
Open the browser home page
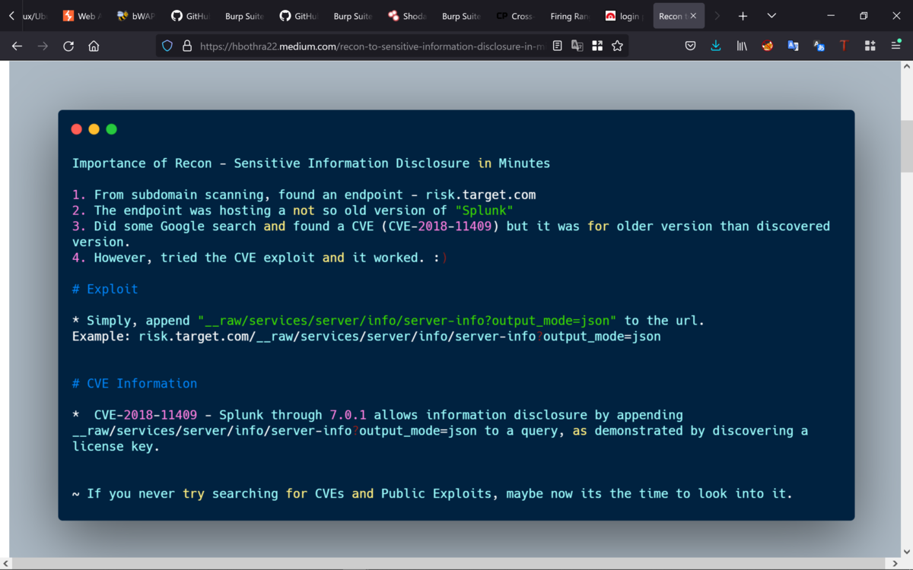(x=94, y=46)
